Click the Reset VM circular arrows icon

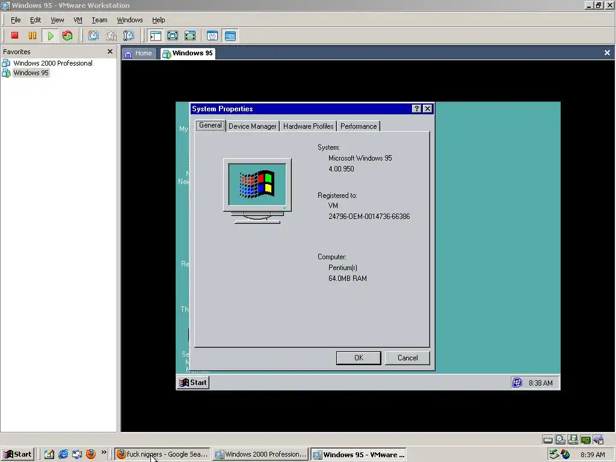point(67,35)
